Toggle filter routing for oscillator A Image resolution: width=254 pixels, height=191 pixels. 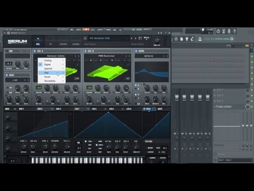click(135, 85)
